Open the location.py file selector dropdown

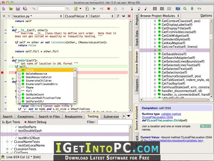click(38, 16)
